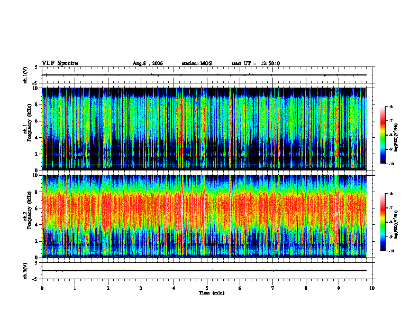Click inside the ch.1 spectrogram plot
419x323 pixels.
tap(204, 129)
